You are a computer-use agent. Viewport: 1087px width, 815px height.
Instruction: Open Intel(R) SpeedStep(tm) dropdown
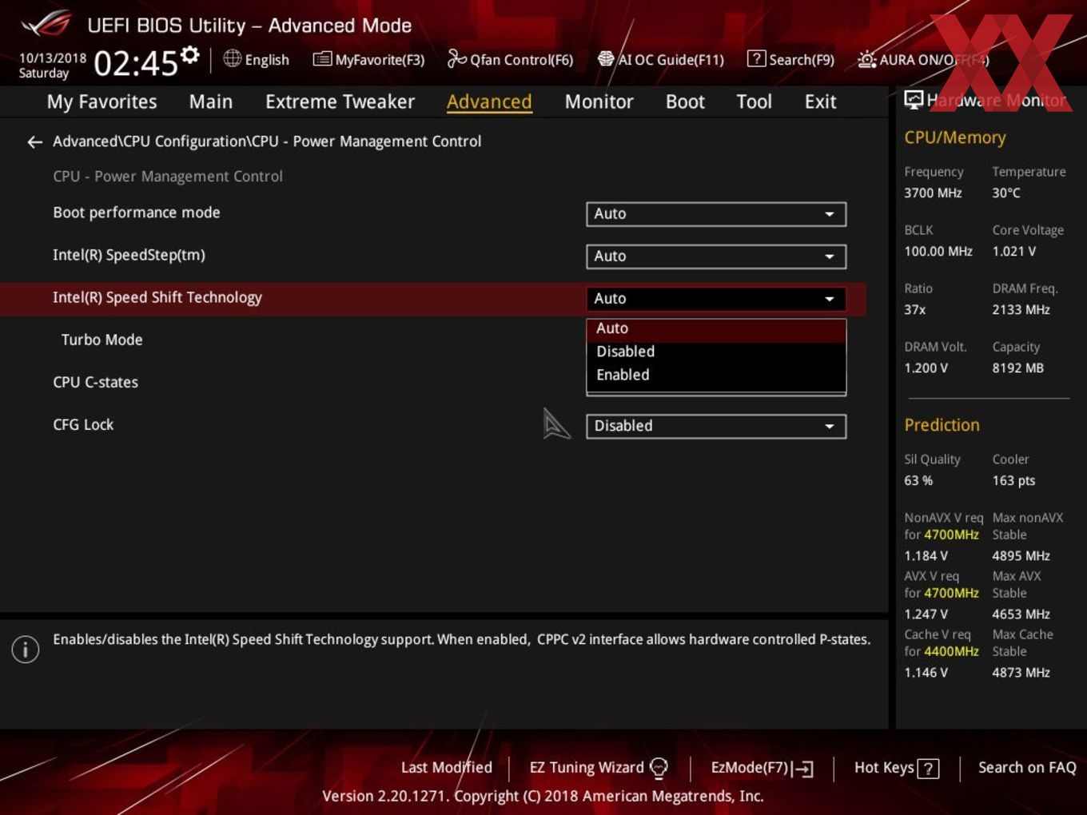[x=716, y=256]
